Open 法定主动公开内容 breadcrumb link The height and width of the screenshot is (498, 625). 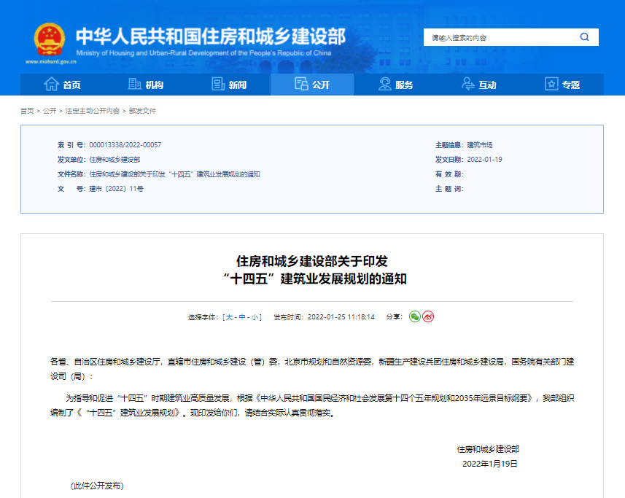tap(93, 111)
